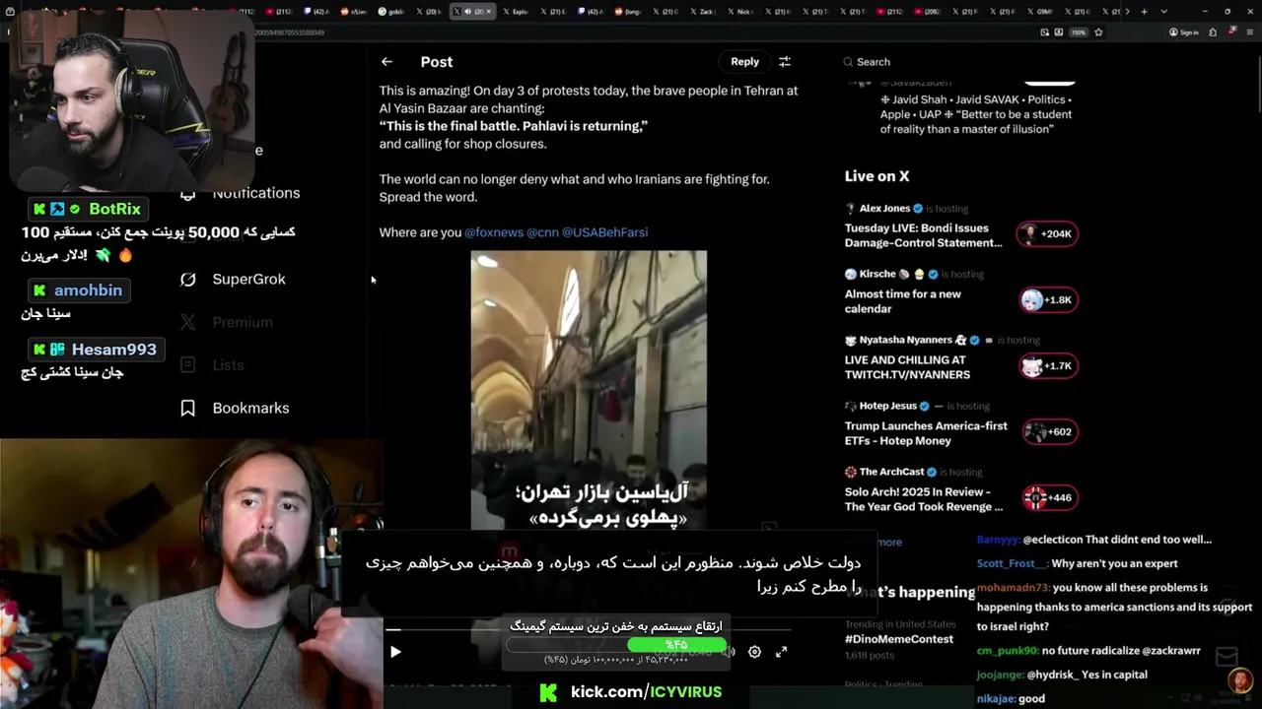The image size is (1262, 709).
Task: Switch to the 'Explo' X browser tab
Action: point(515,12)
